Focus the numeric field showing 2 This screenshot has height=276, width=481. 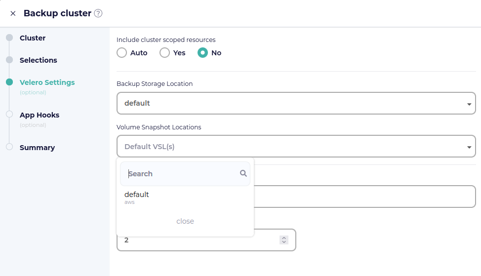pyautogui.click(x=206, y=240)
